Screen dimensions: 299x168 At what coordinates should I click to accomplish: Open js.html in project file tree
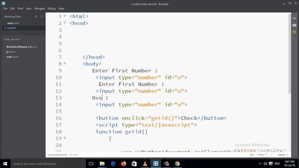click(x=11, y=52)
